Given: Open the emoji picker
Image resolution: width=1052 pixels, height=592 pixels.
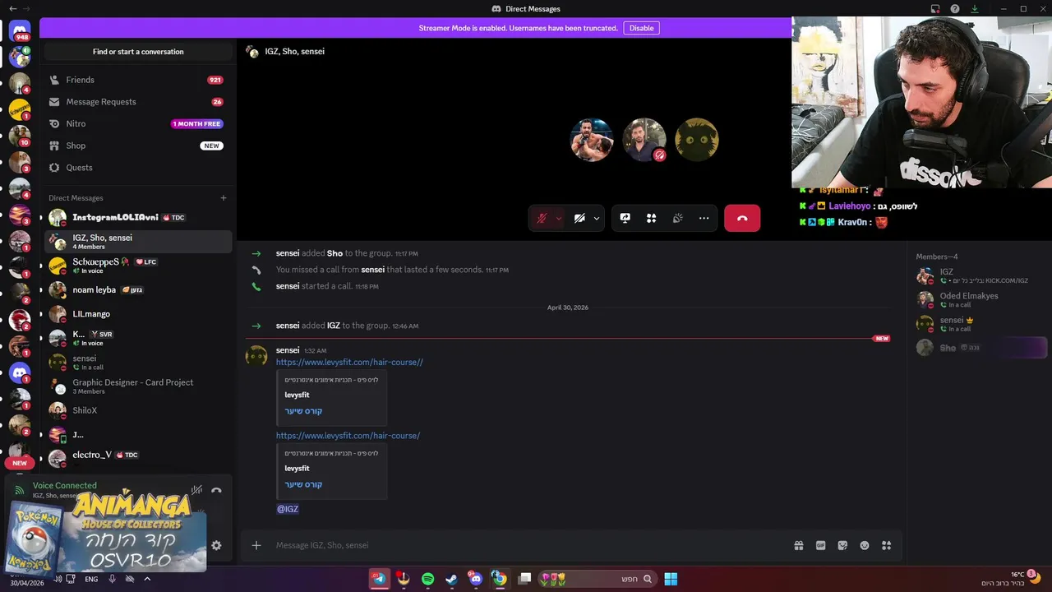Looking at the screenshot, I should tap(865, 545).
